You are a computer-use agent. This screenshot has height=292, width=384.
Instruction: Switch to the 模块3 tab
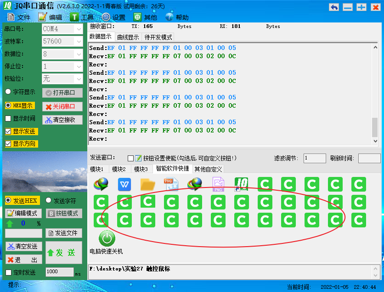point(141,169)
